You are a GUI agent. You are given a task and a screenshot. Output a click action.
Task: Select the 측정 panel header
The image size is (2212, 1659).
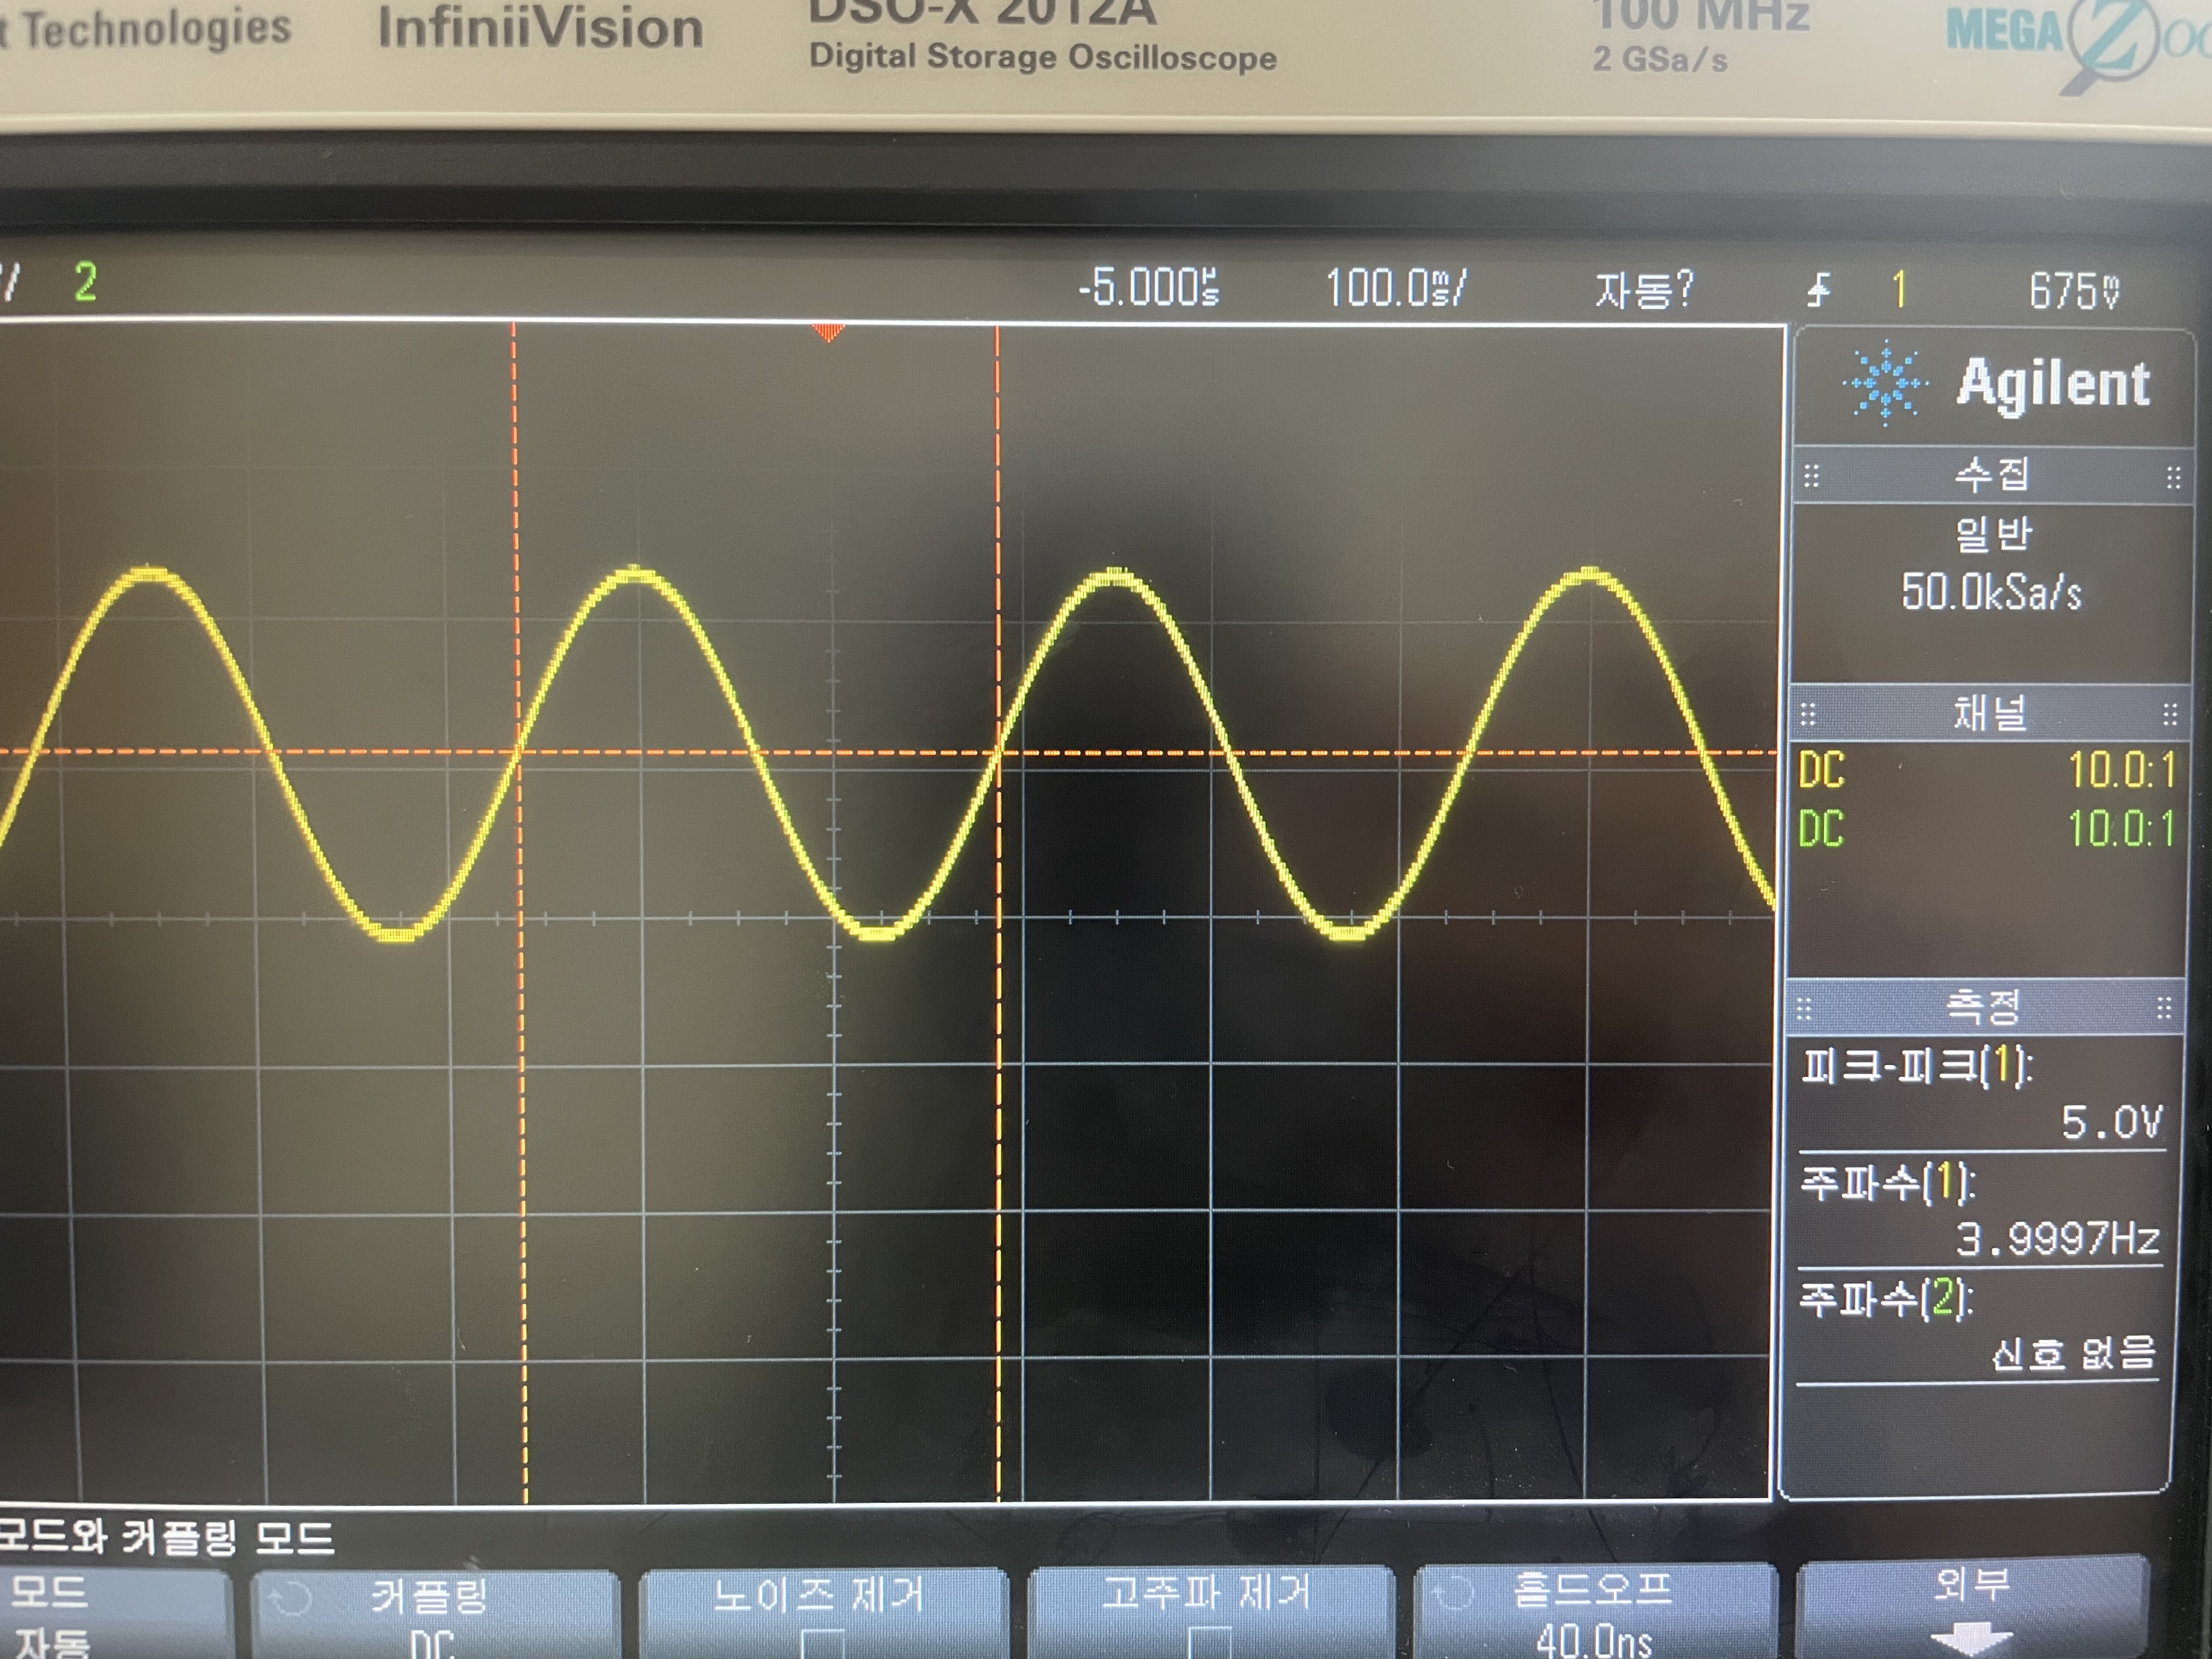click(x=1984, y=1007)
